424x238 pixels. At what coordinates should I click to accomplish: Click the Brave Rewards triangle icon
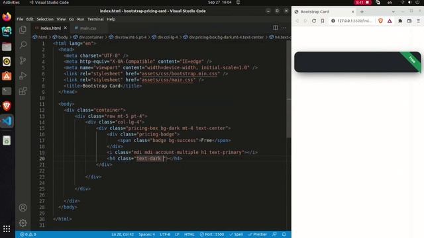pos(390,20)
